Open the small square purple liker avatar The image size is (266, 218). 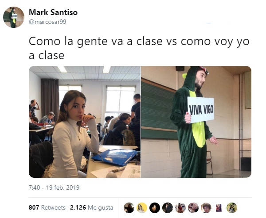pos(219,208)
